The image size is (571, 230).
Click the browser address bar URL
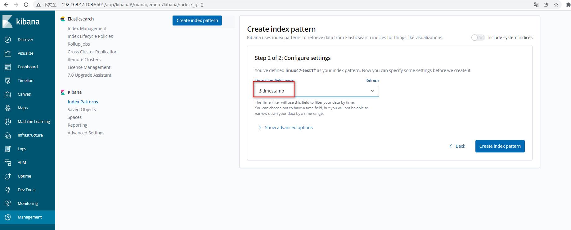pyautogui.click(x=133, y=5)
